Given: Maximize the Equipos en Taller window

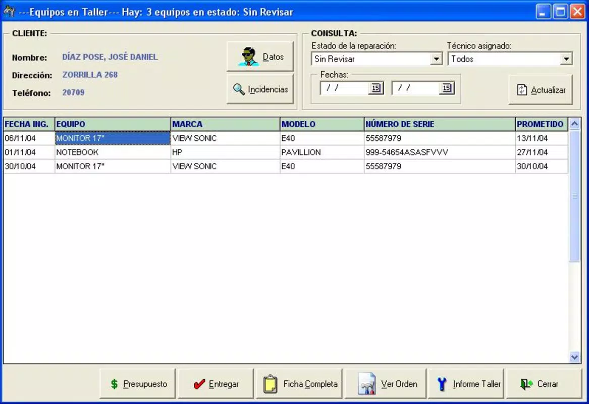Looking at the screenshot, I should (x=560, y=12).
